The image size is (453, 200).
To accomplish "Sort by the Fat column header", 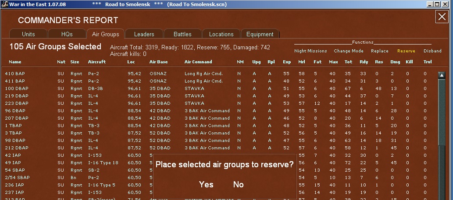I will click(317, 62).
